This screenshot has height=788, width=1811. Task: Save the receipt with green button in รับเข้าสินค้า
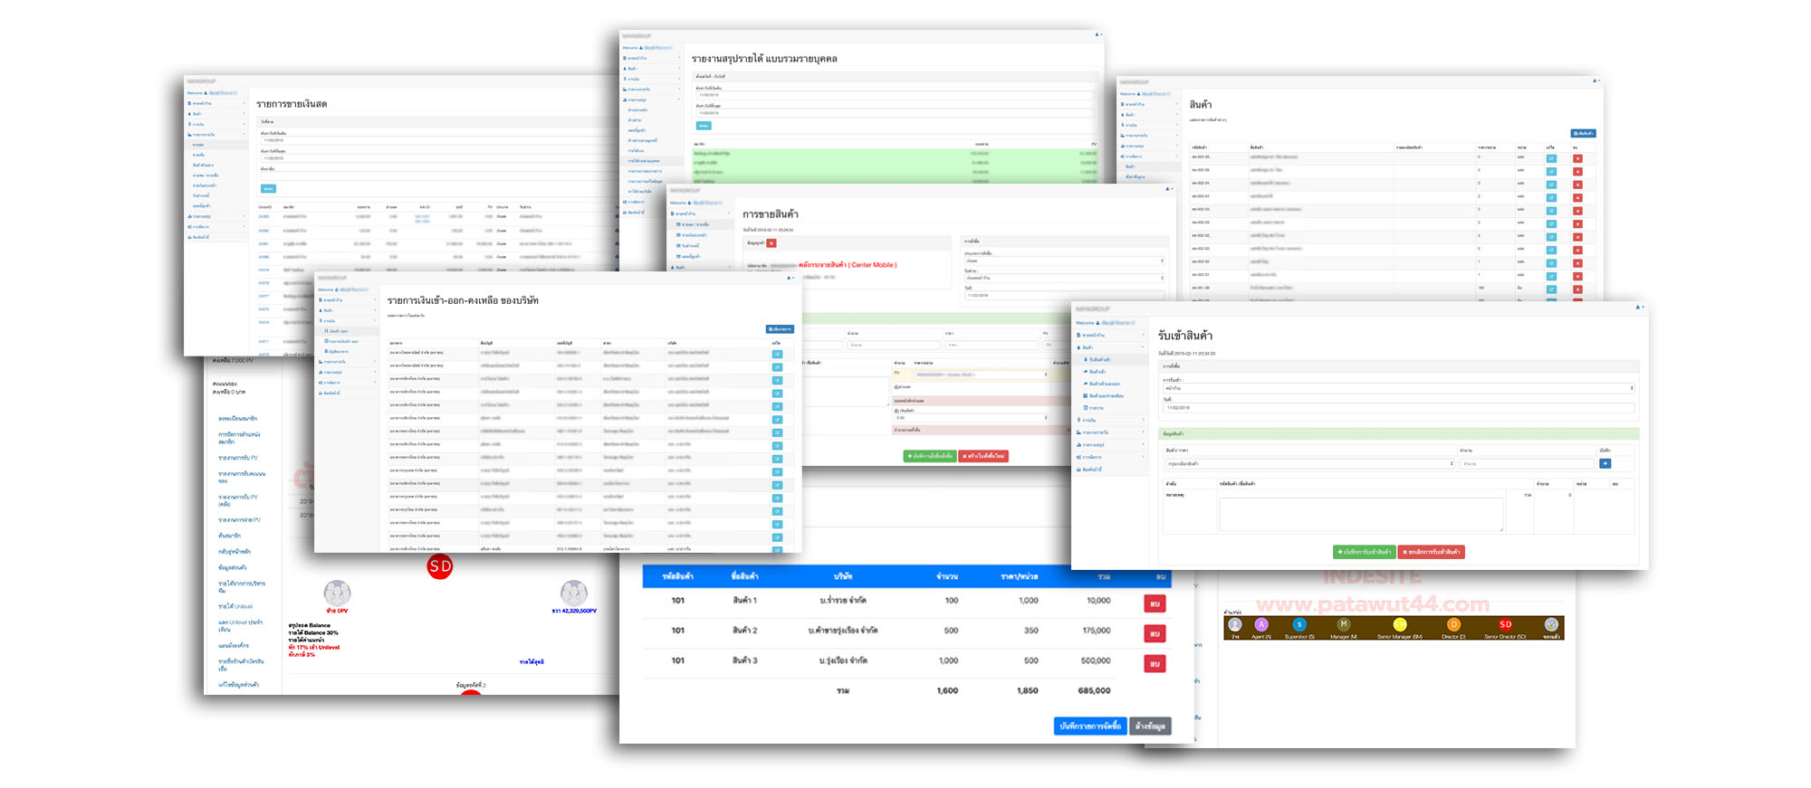click(x=1365, y=552)
